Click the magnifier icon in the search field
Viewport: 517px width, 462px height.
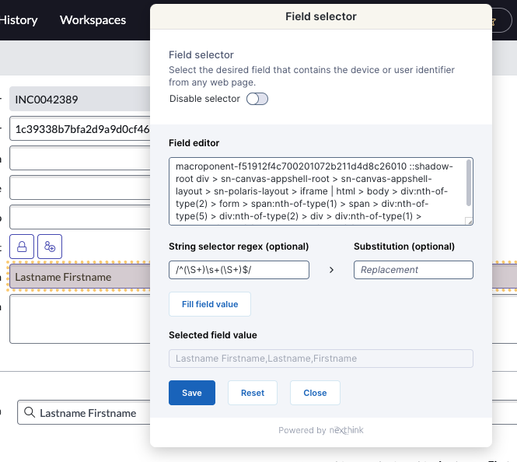(30, 413)
